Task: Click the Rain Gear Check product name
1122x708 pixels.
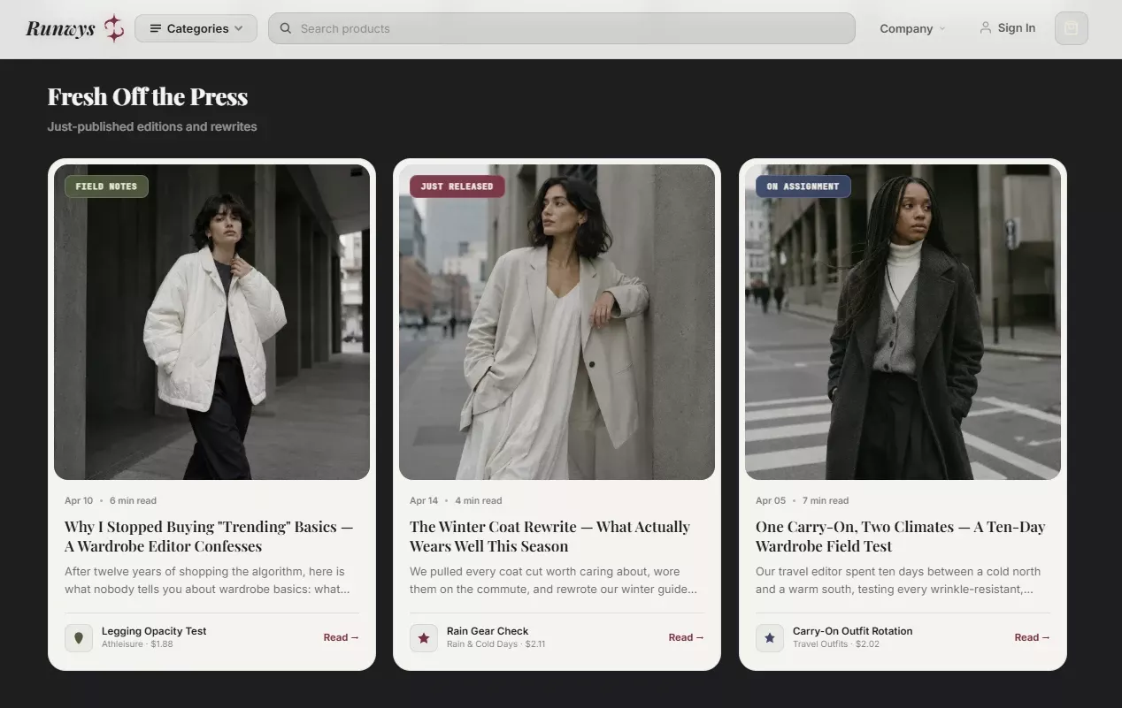Action: (488, 631)
